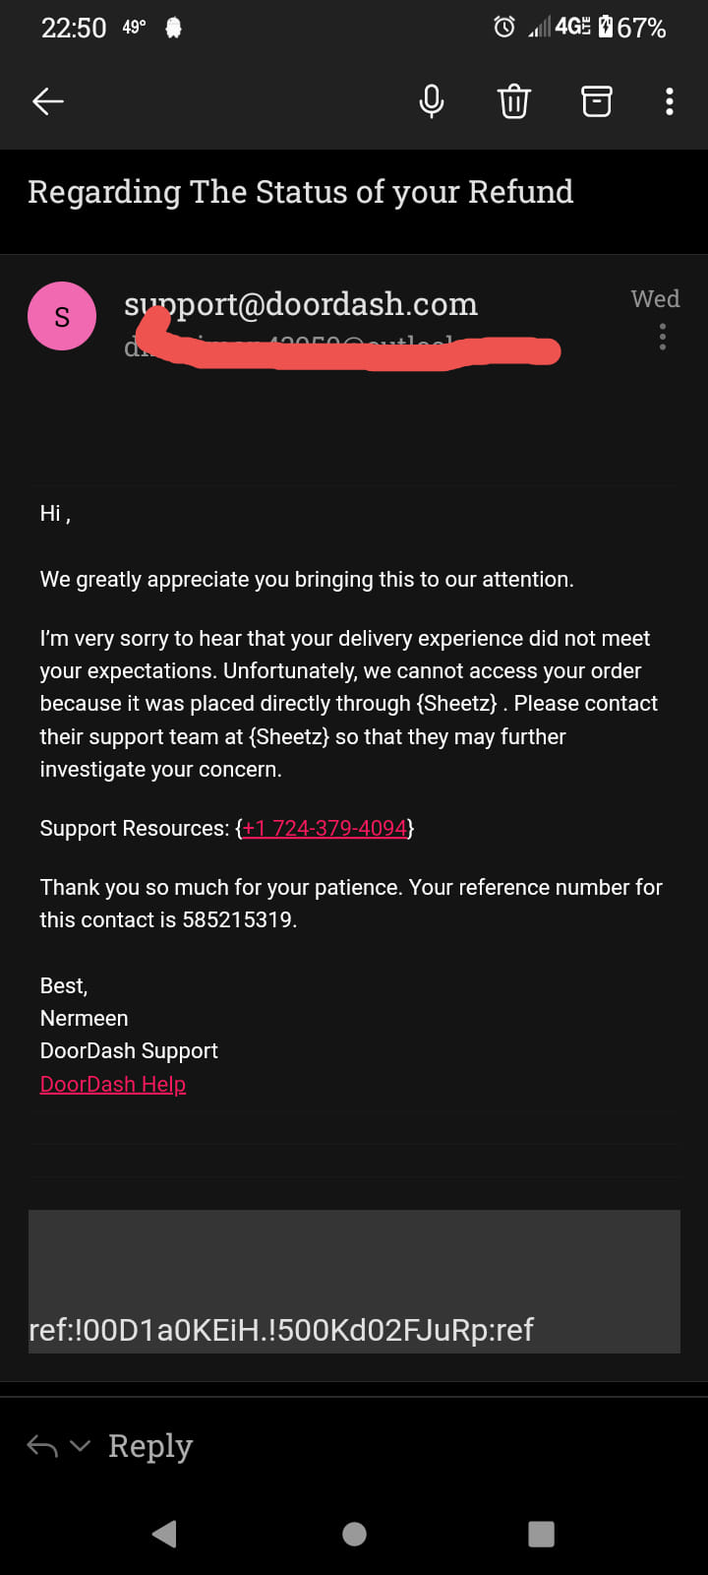
Task: Tap the pink S sender avatar
Action: click(x=62, y=316)
